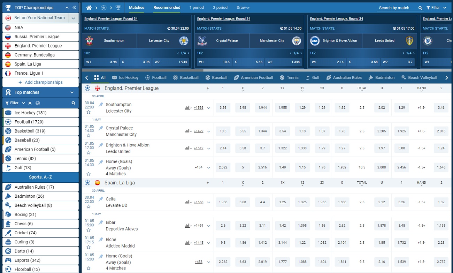The height and width of the screenshot is (273, 453).
Task: Favorite the Brighton vs Leeds match star
Action: pyautogui.click(x=89, y=153)
